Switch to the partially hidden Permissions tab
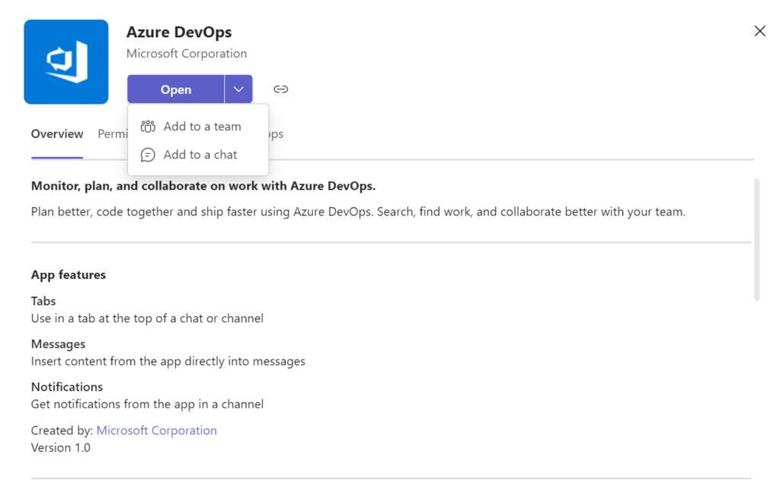This screenshot has height=483, width=780. coord(113,134)
